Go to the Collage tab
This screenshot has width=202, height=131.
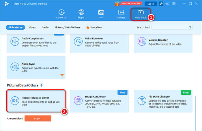tap(121, 14)
